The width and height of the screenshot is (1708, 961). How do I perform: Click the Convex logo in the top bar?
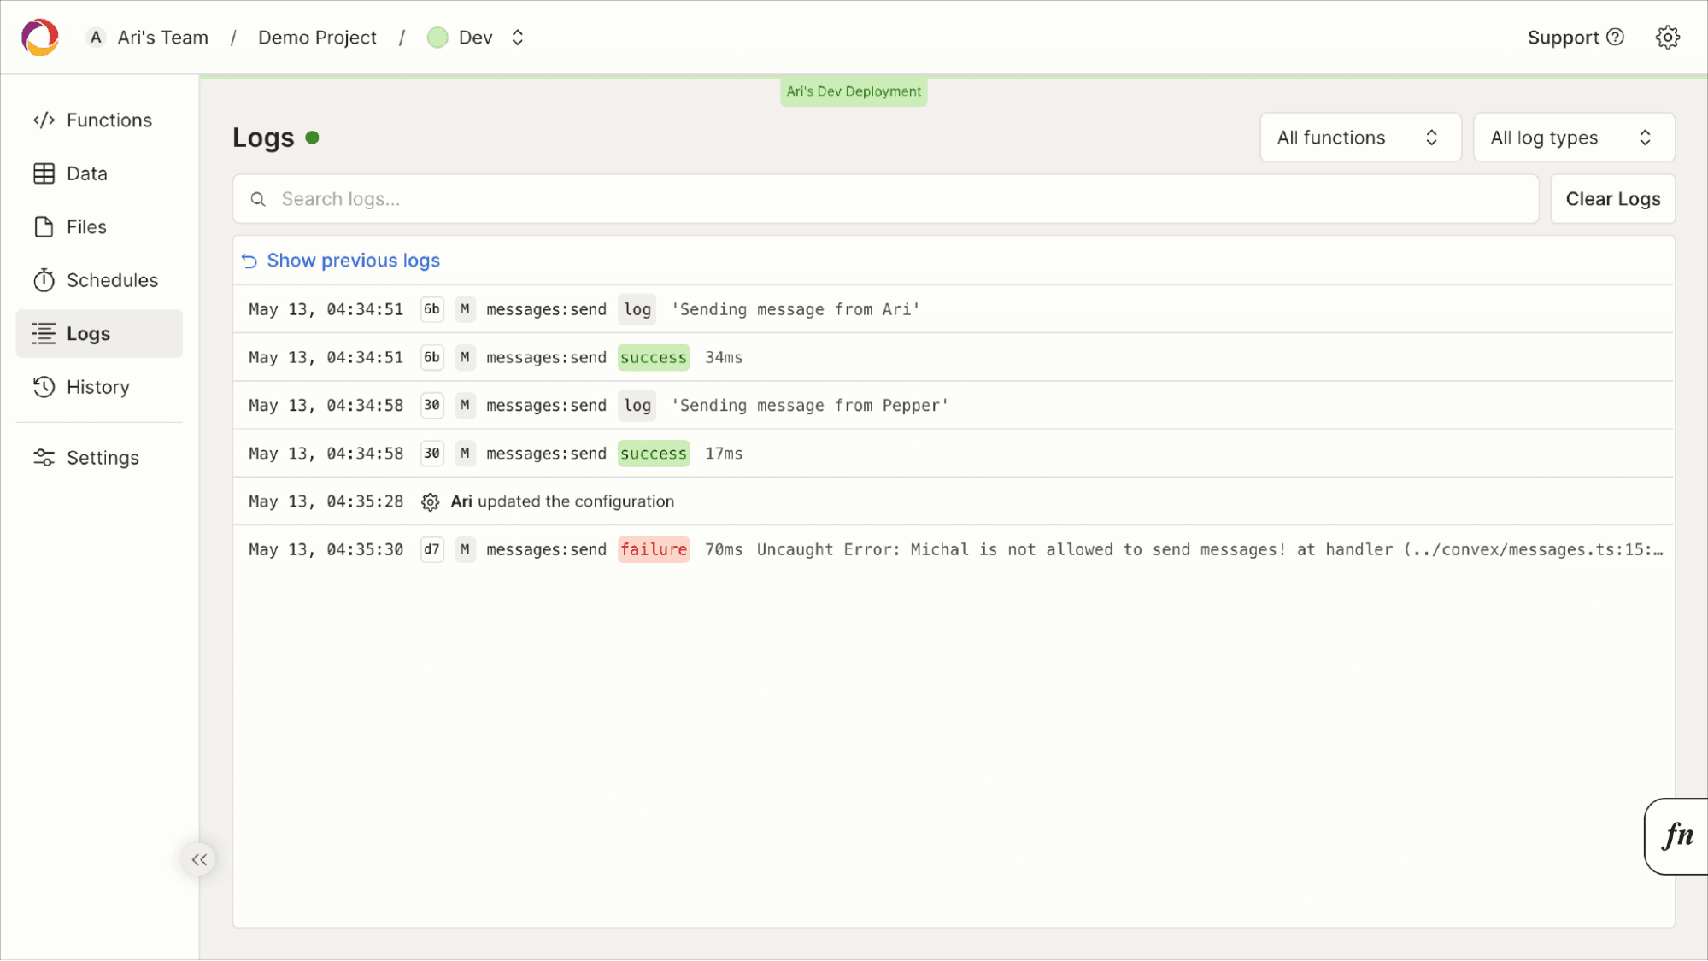(x=38, y=37)
